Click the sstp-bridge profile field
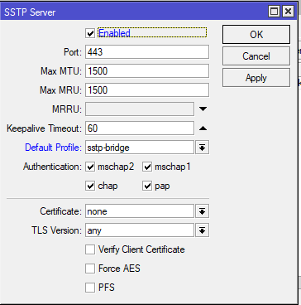This screenshot has height=305, width=301. tap(140, 148)
